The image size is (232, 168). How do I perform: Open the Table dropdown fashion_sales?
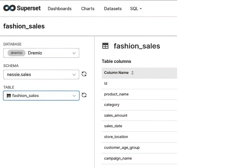pyautogui.click(x=41, y=96)
